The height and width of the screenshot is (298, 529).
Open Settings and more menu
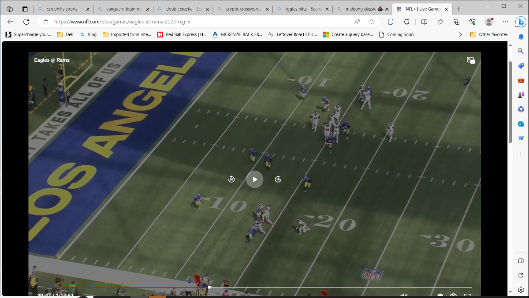coord(506,22)
